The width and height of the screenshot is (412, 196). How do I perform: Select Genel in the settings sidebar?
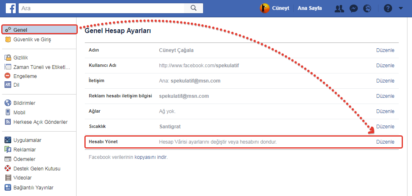[x=20, y=30]
